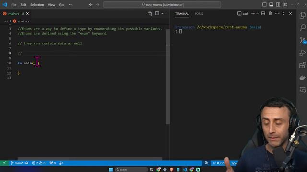Screen dimensions: 307x172
Task: Click the VS Code icon in the taskbar
Action: (185, 170)
